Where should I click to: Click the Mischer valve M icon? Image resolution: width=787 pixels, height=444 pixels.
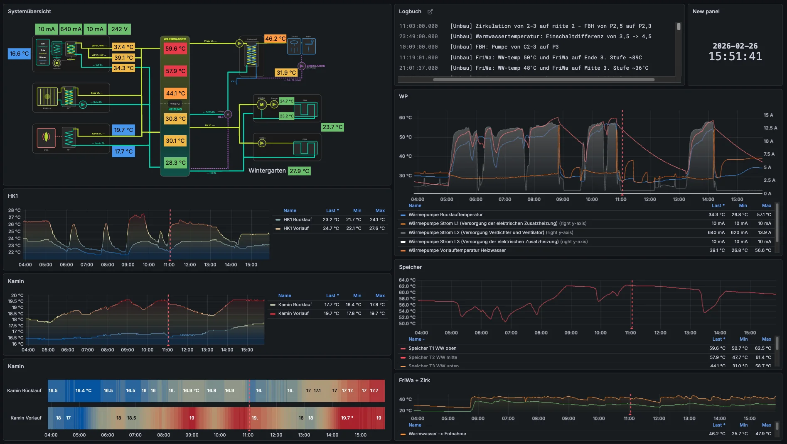tap(262, 105)
